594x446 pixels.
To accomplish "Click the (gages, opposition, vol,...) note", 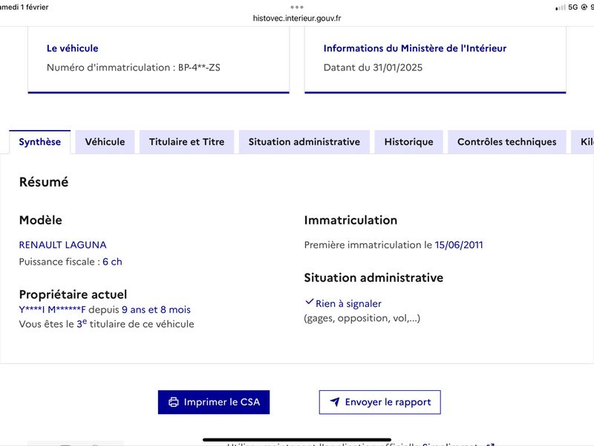I will click(x=362, y=318).
